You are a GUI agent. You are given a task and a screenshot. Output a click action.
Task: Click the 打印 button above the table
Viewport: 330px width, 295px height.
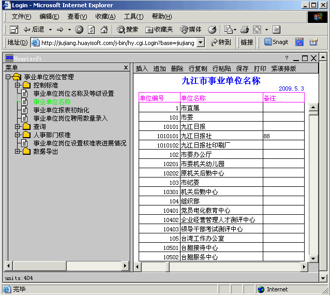point(260,68)
